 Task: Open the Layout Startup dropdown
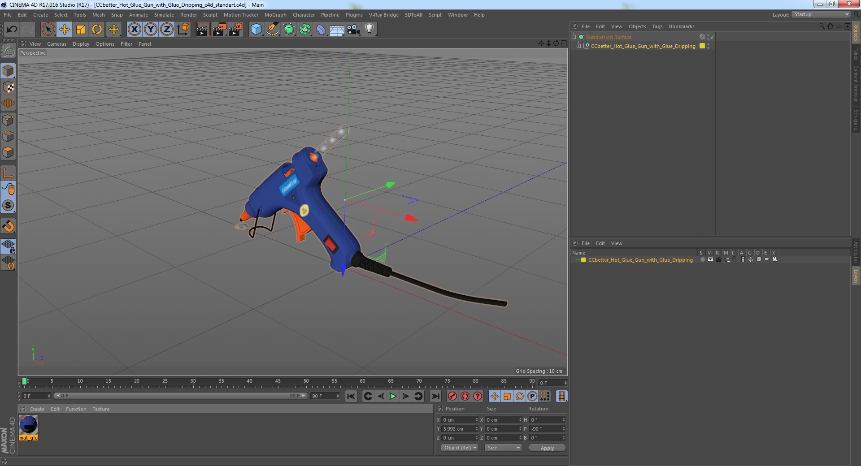821,15
